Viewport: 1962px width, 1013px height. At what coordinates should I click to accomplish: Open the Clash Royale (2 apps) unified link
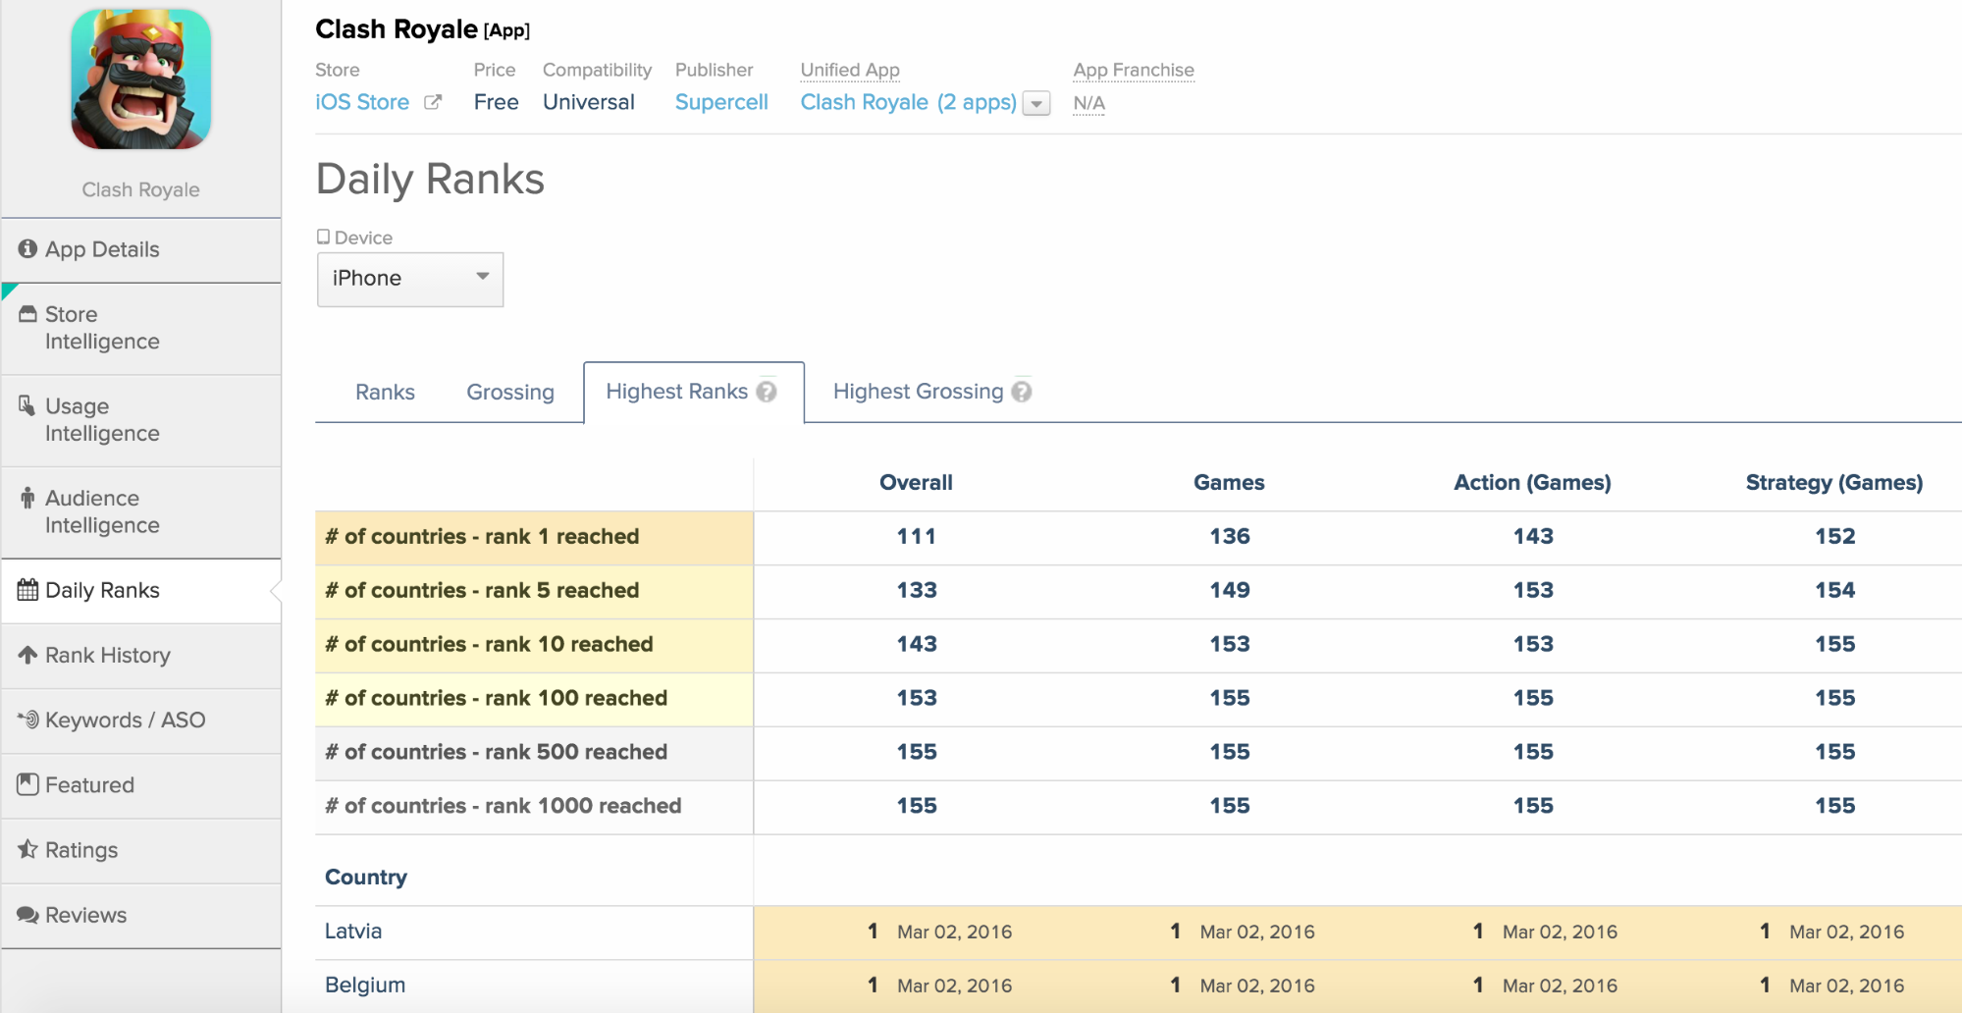(908, 102)
